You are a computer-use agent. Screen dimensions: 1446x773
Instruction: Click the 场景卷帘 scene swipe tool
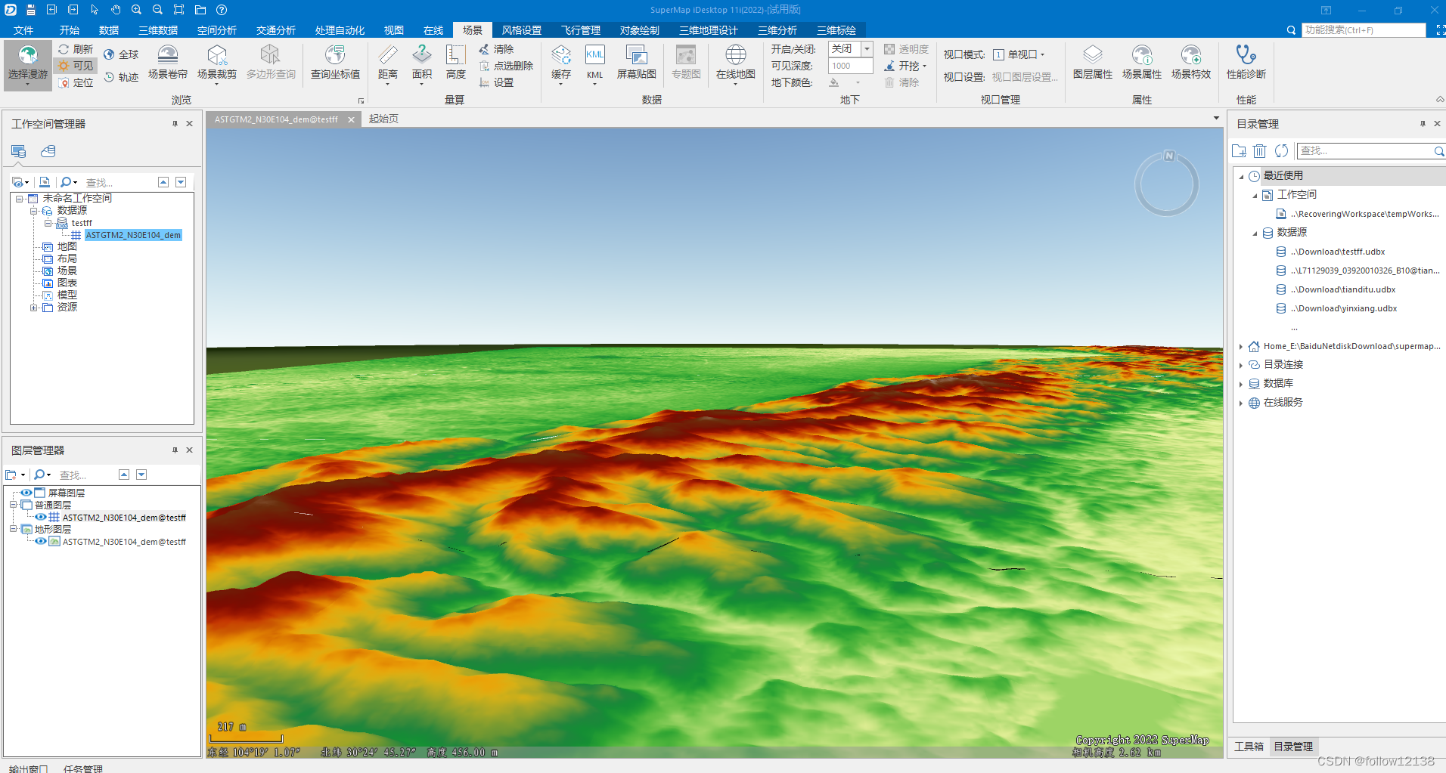click(167, 63)
